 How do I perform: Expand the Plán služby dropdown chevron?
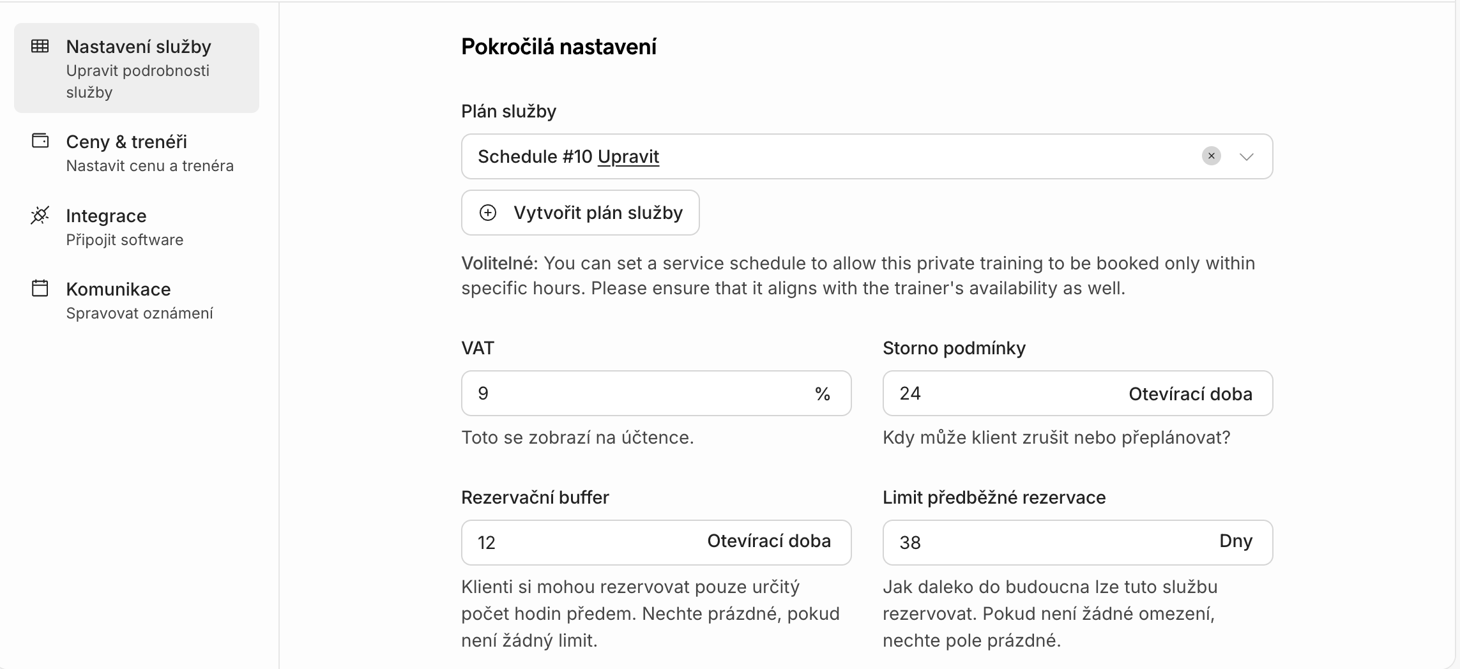point(1246,156)
